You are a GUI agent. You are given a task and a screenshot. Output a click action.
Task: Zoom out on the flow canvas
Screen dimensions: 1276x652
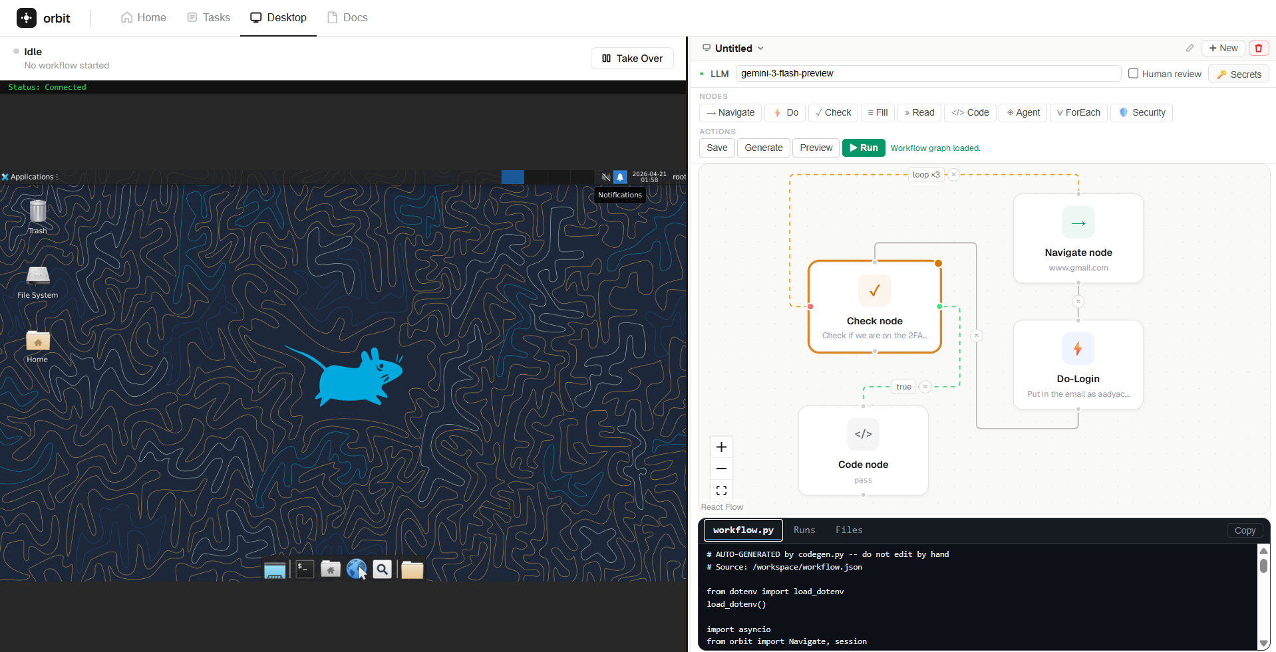click(721, 469)
